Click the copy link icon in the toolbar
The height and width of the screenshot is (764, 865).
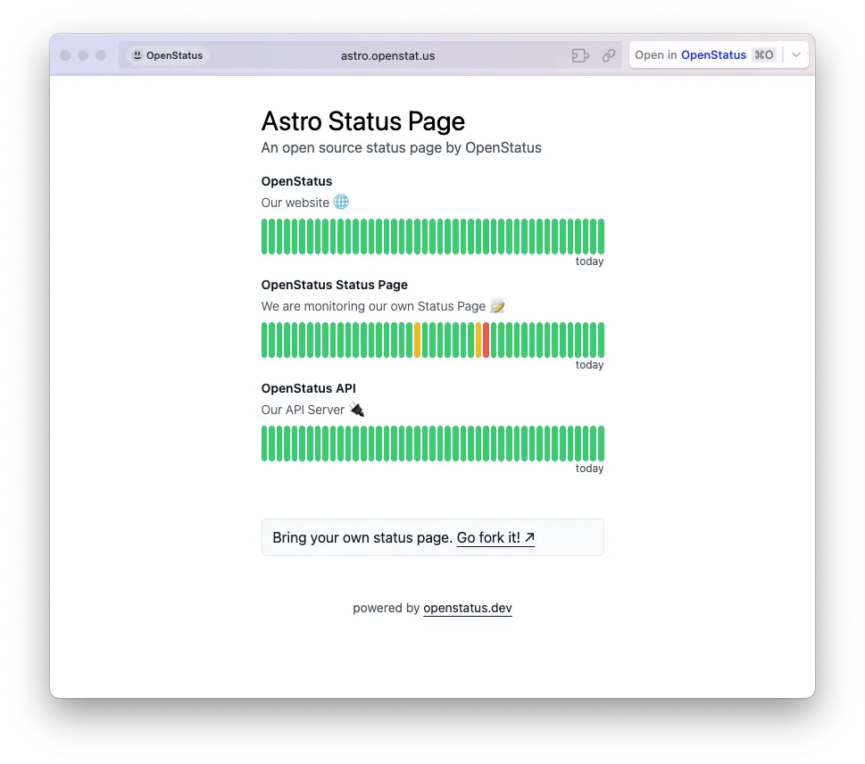[x=609, y=54]
